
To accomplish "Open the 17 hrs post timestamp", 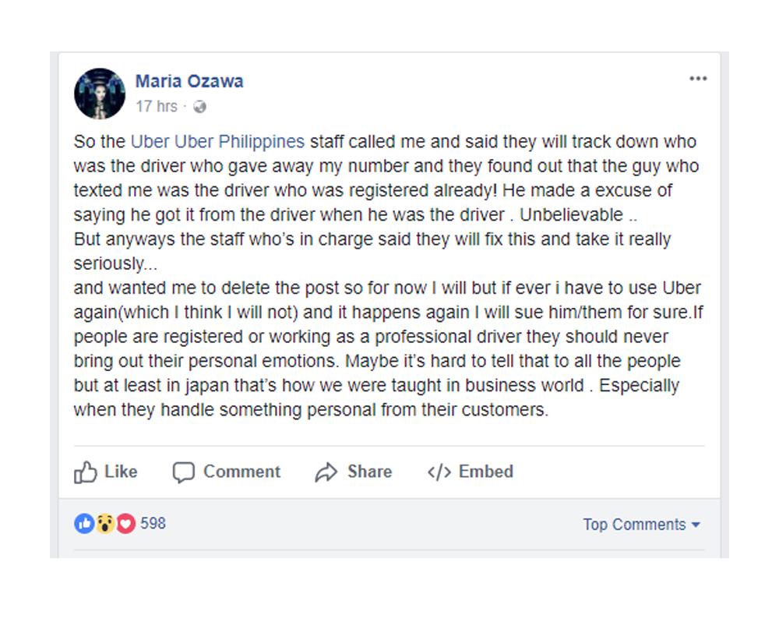I will (157, 106).
